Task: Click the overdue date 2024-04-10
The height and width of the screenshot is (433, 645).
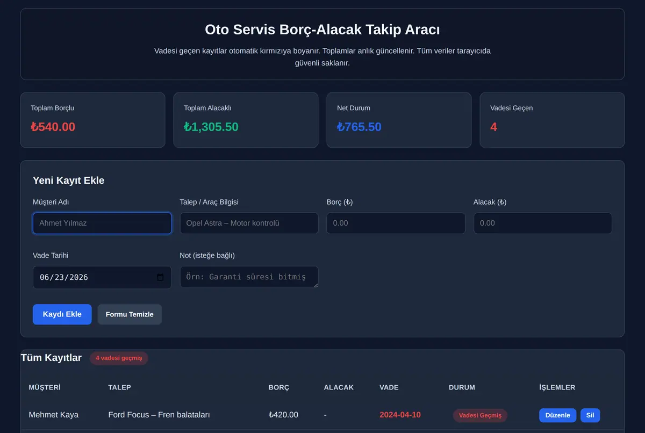Action: coord(400,415)
